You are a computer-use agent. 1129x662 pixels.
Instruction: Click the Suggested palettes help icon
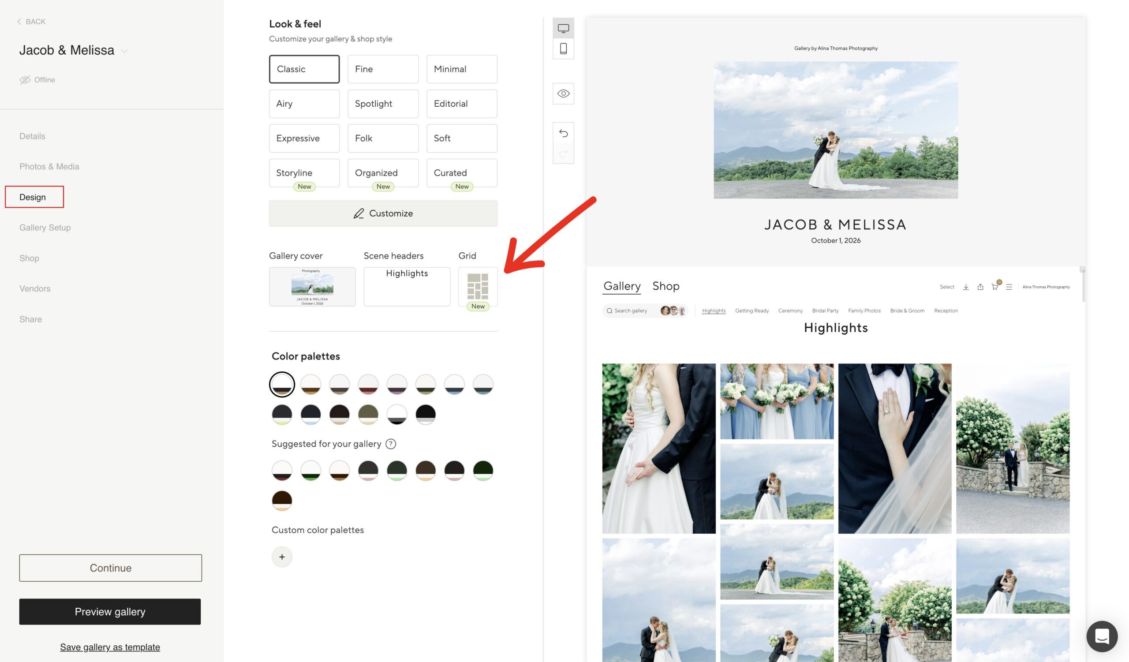pyautogui.click(x=391, y=444)
